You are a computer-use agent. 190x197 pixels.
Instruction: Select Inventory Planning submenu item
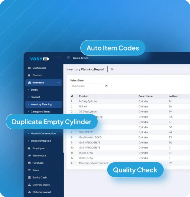click(x=44, y=104)
